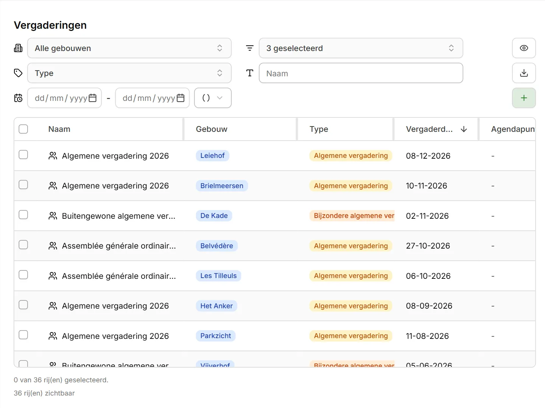Click people icon in Les Tilleuls row

(53, 276)
